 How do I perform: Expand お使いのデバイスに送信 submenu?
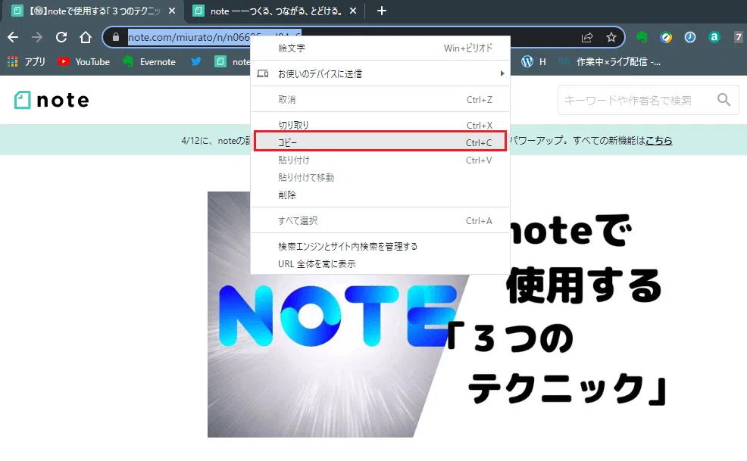(380, 73)
